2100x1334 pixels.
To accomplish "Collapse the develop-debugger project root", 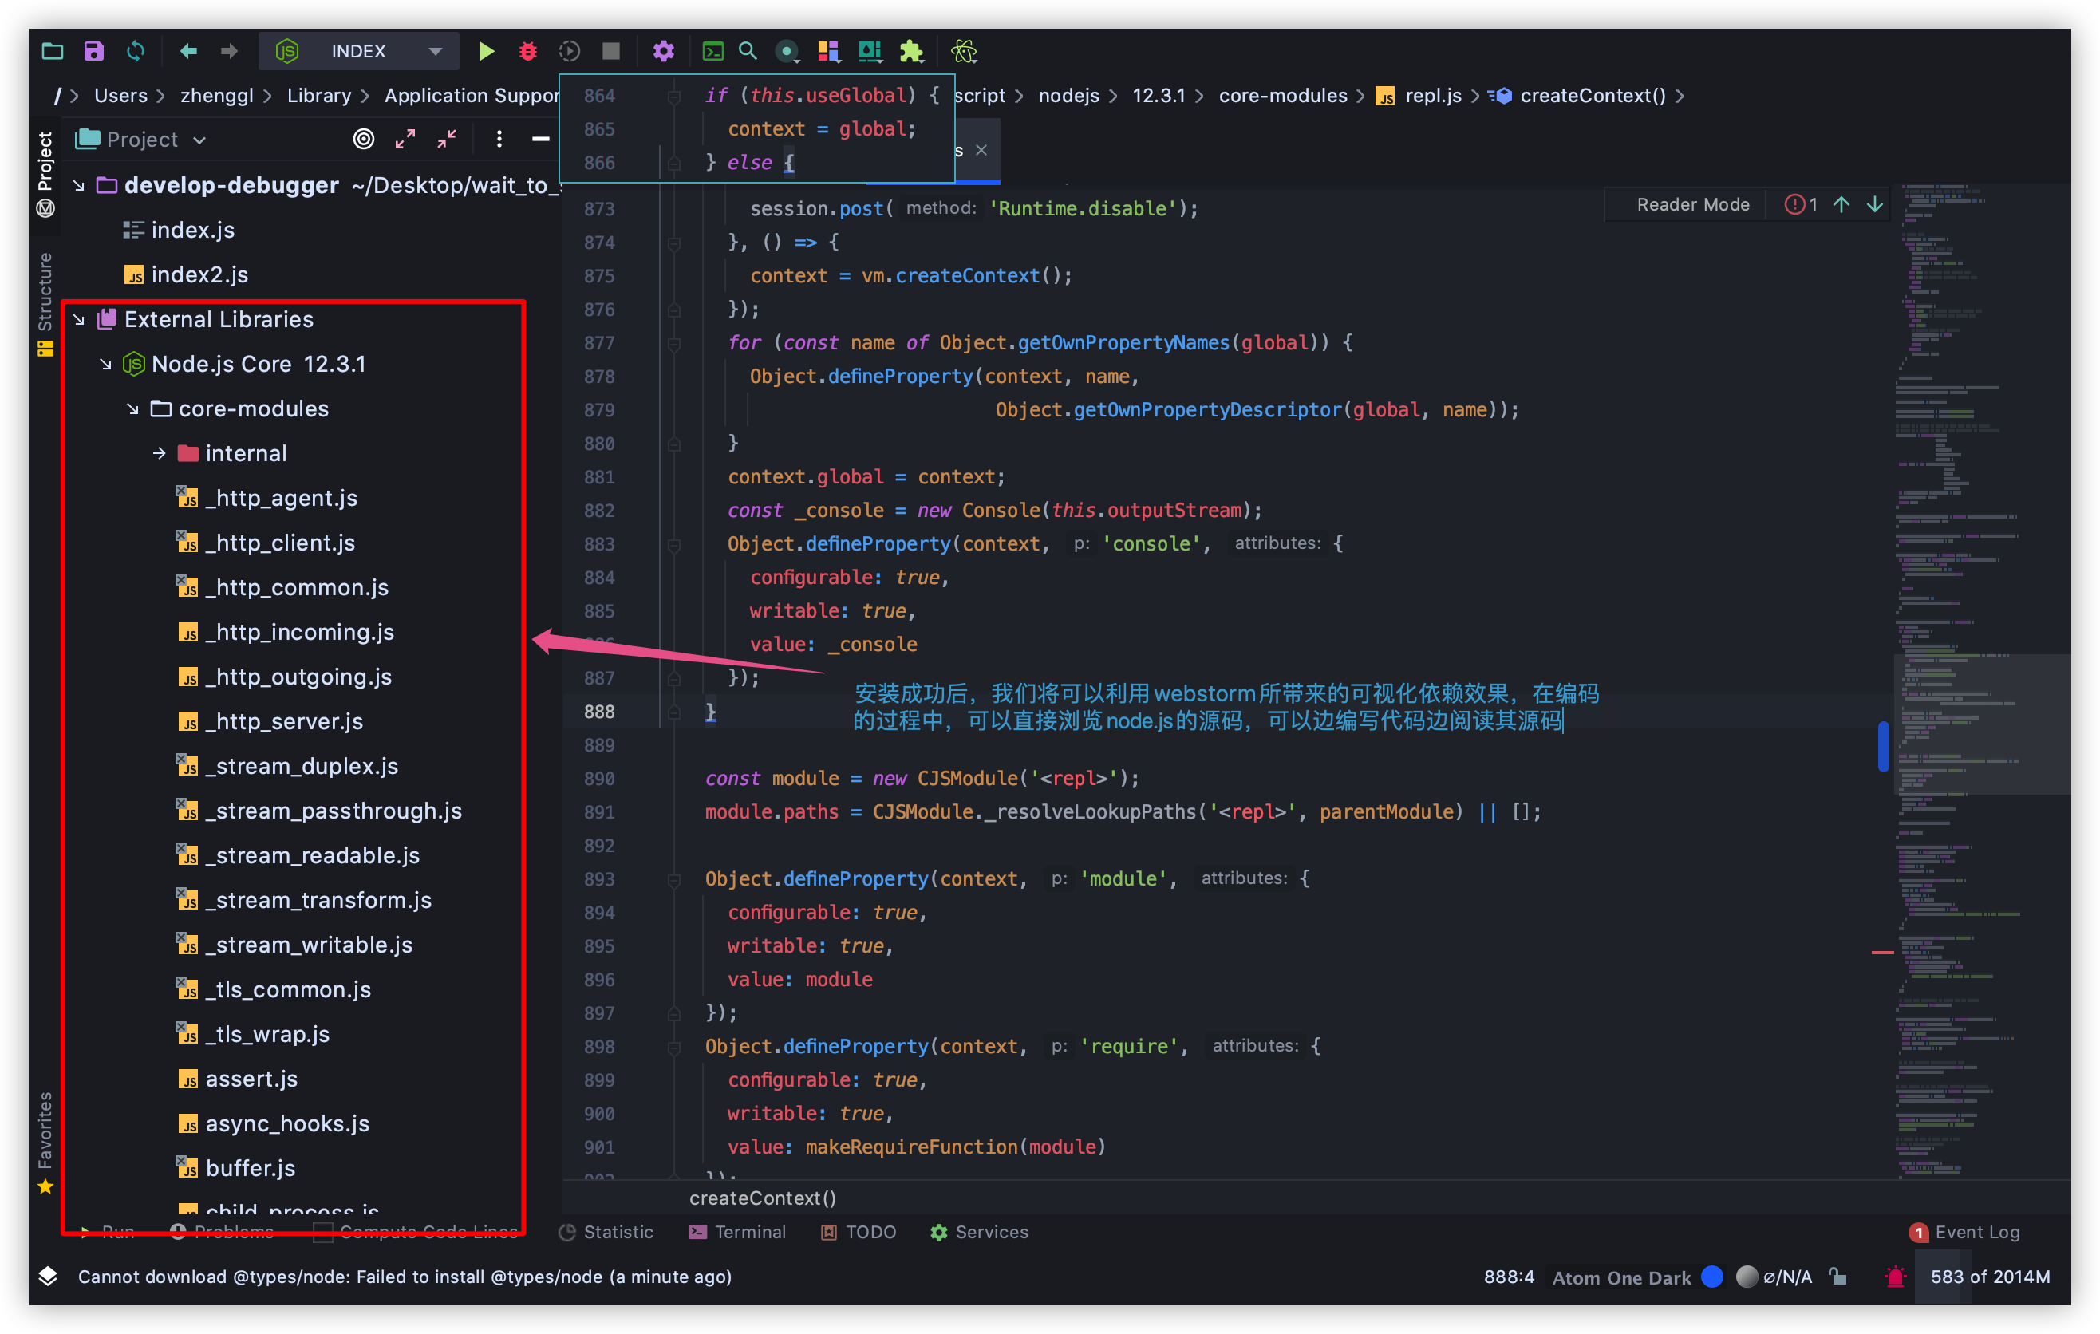I will pos(78,186).
